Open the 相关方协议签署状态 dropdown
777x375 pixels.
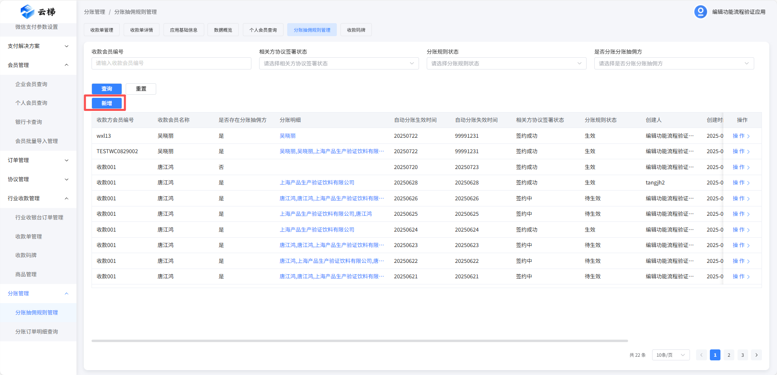(338, 63)
